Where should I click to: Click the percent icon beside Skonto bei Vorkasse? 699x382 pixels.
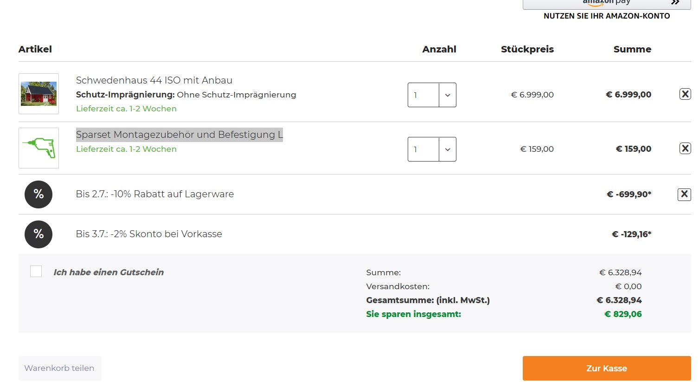pyautogui.click(x=38, y=234)
